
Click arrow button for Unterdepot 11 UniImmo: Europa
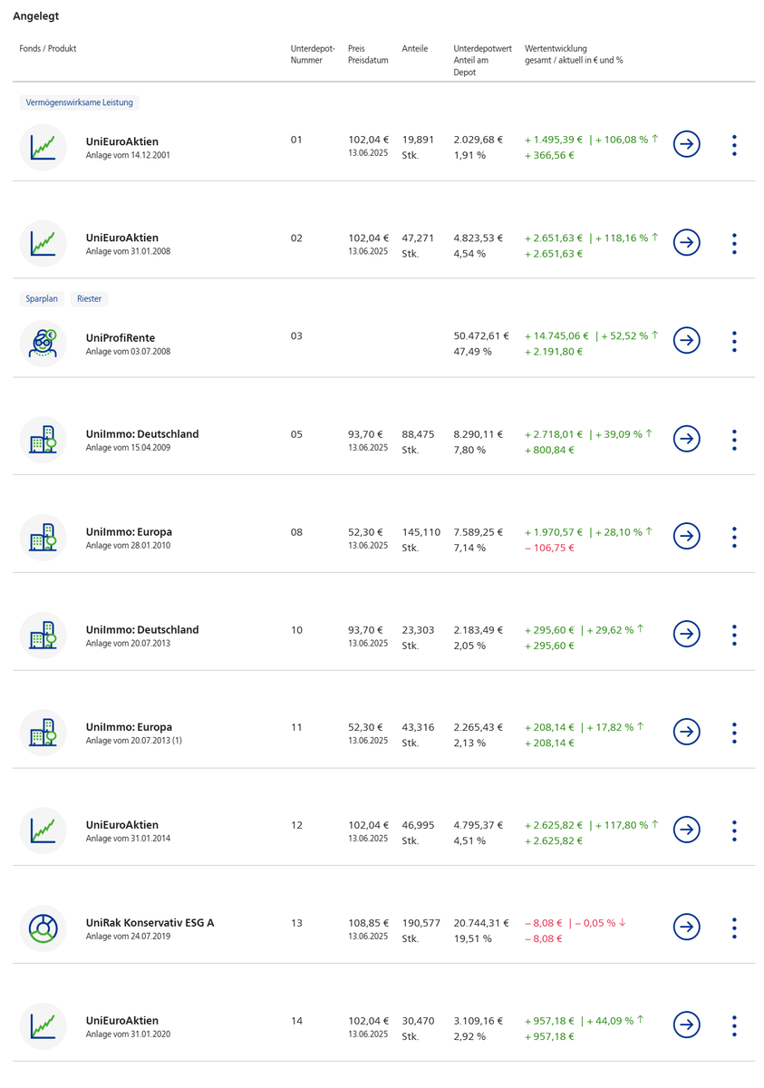coord(687,732)
